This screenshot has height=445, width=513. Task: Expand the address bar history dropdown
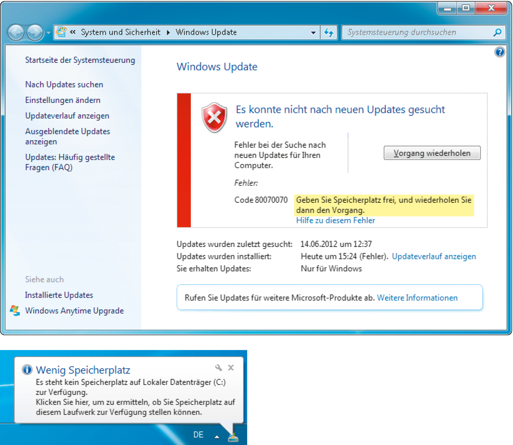[x=313, y=33]
